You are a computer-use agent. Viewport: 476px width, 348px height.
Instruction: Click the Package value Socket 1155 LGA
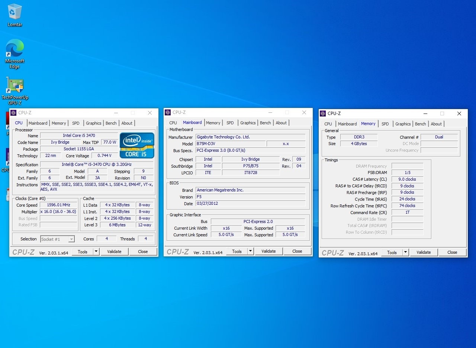tap(79, 149)
